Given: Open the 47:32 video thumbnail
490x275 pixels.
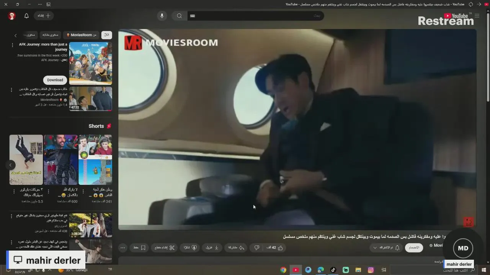Looking at the screenshot, I should 91,99.
